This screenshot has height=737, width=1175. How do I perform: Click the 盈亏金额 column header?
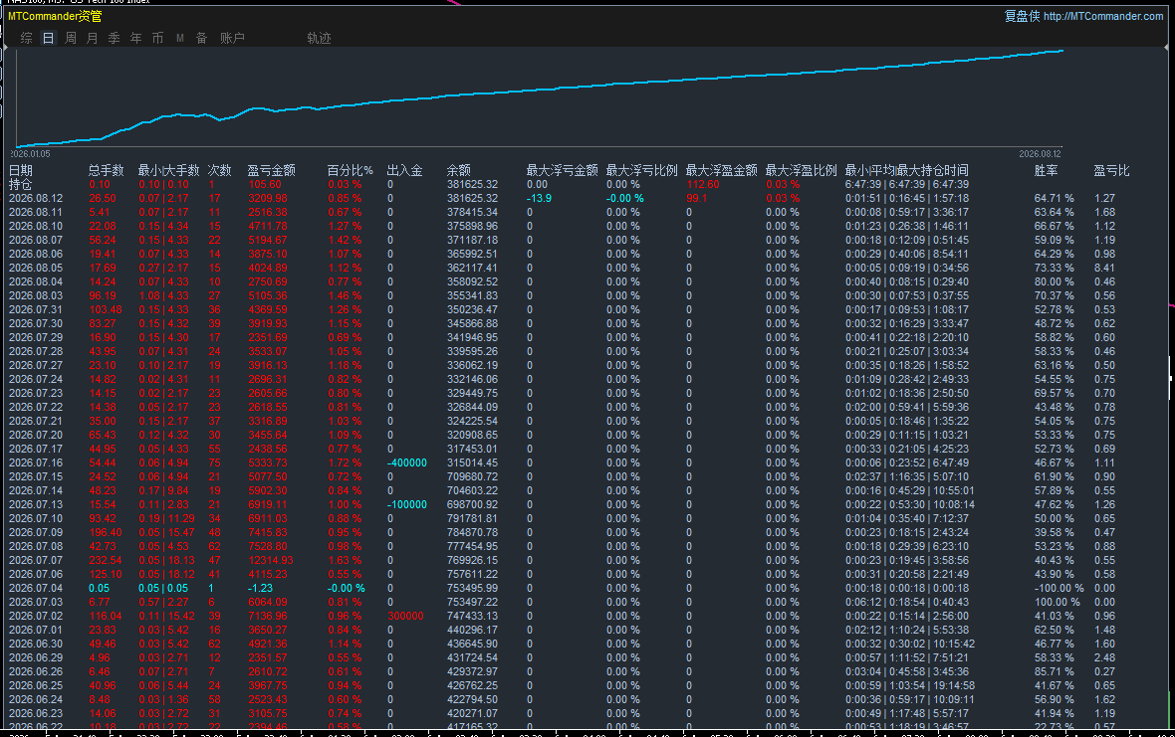click(271, 171)
